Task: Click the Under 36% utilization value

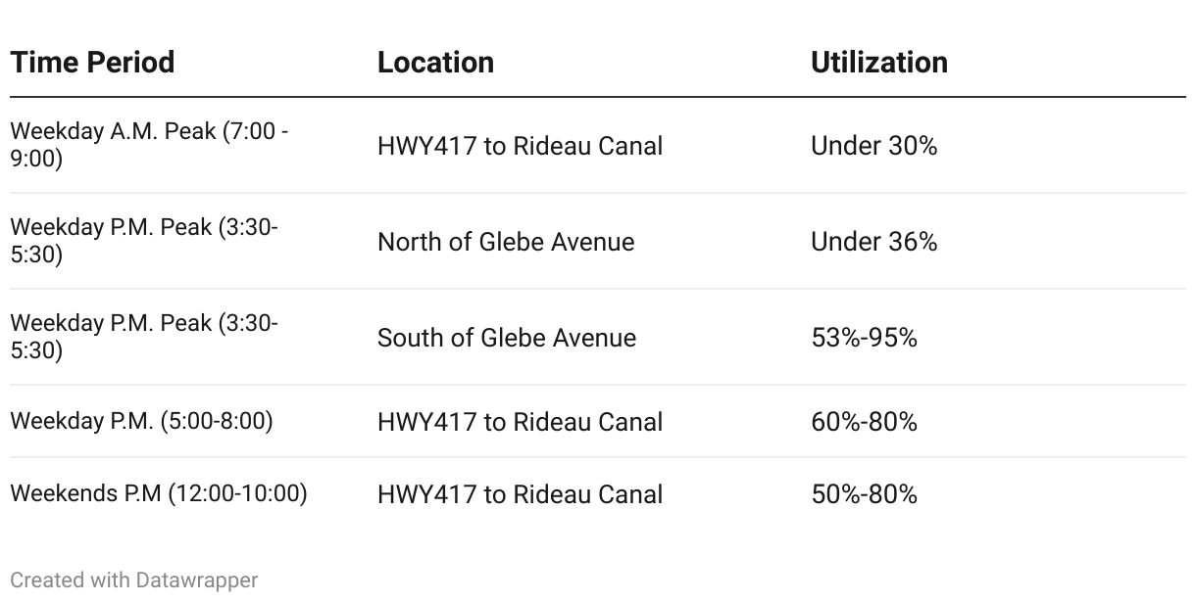Action: pos(874,242)
